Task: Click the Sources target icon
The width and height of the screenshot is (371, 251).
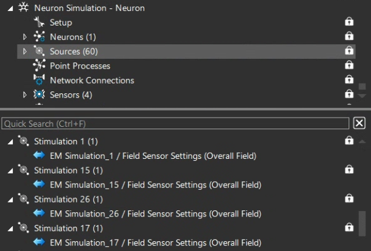Action: coord(40,52)
